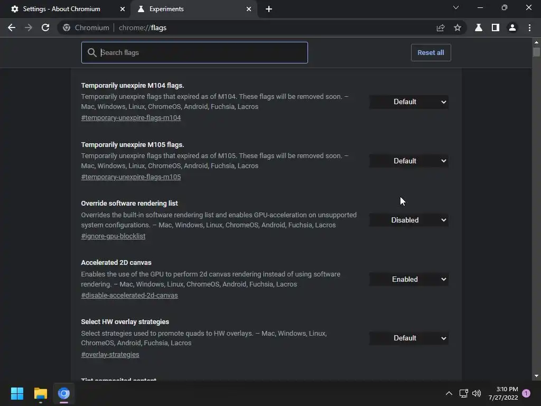The height and width of the screenshot is (406, 541).
Task: Follow the #disable-accelerated-2d-canvas link
Action: 129,296
